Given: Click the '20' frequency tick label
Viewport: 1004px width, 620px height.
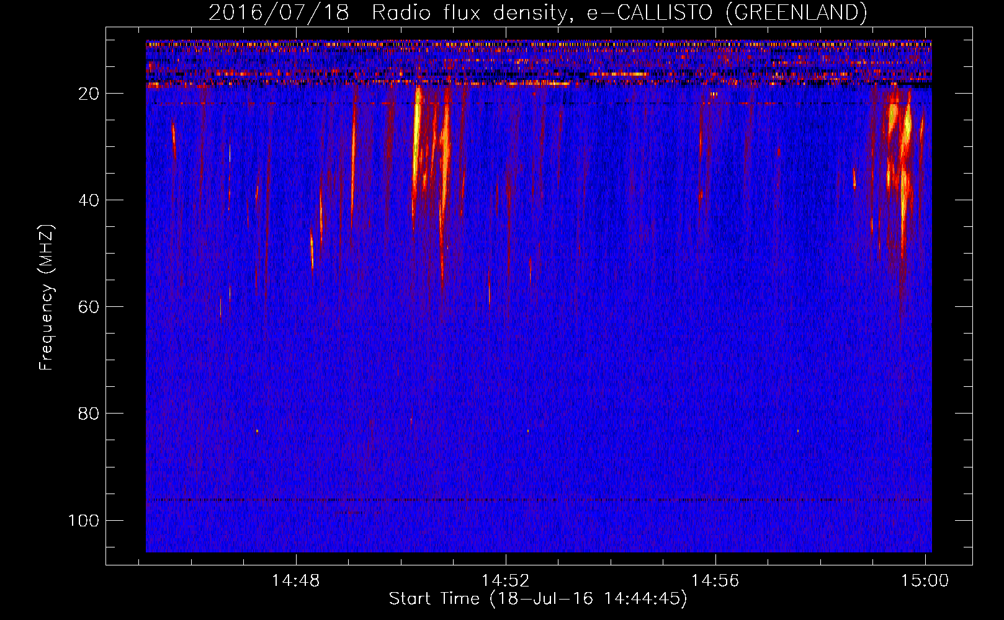Looking at the screenshot, I should tap(89, 94).
